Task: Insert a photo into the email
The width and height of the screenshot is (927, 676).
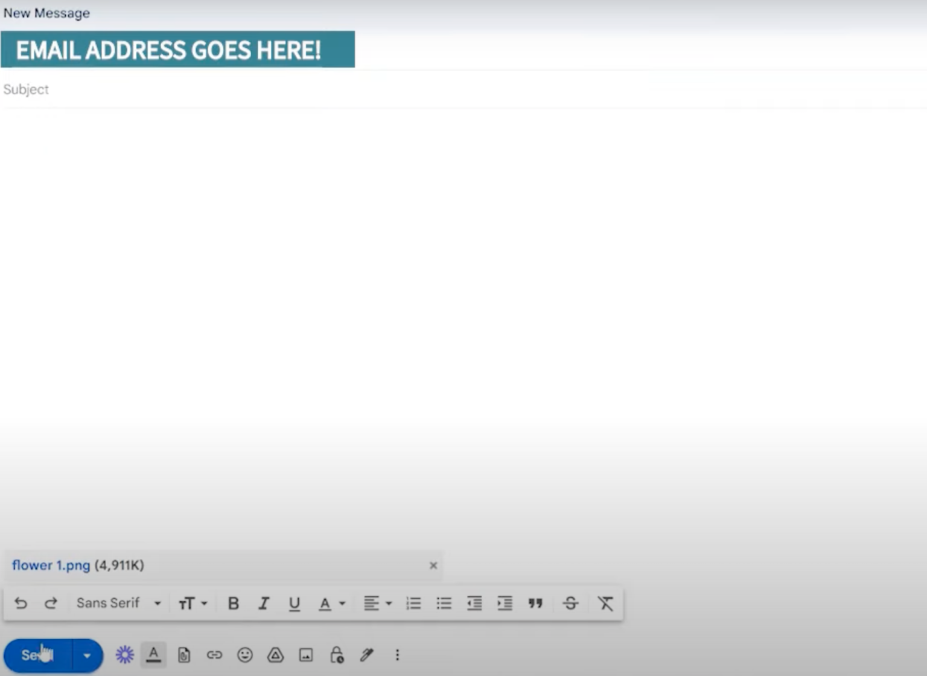Action: click(306, 654)
